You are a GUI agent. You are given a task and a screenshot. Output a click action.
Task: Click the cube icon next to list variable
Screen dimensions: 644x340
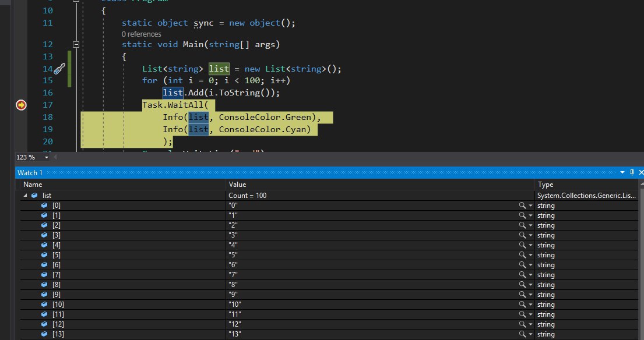35,196
